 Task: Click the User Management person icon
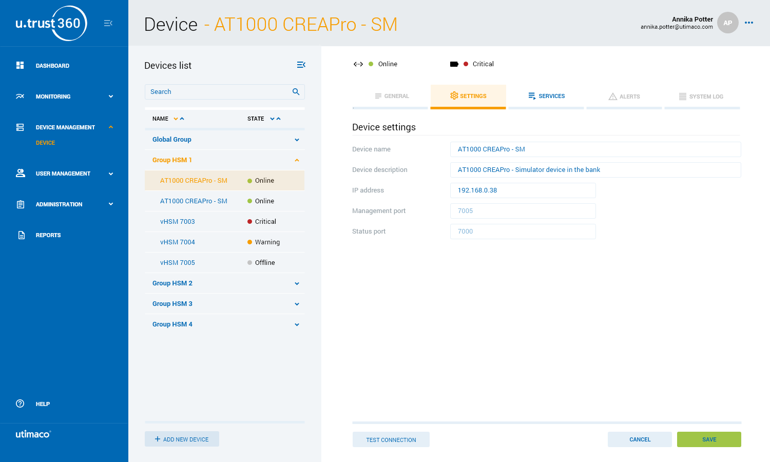coord(20,173)
